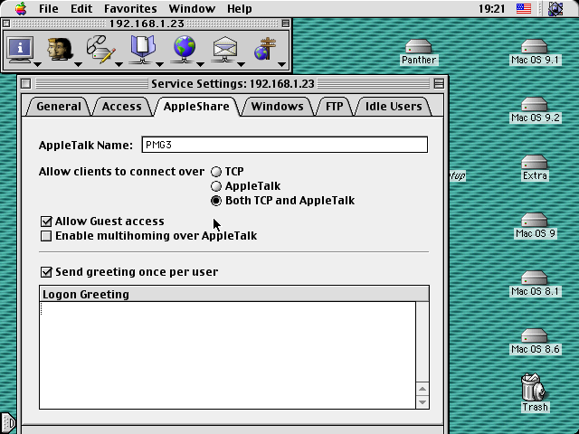The image size is (579, 434).
Task: Open the Server Info monitor icon
Action: (20, 49)
